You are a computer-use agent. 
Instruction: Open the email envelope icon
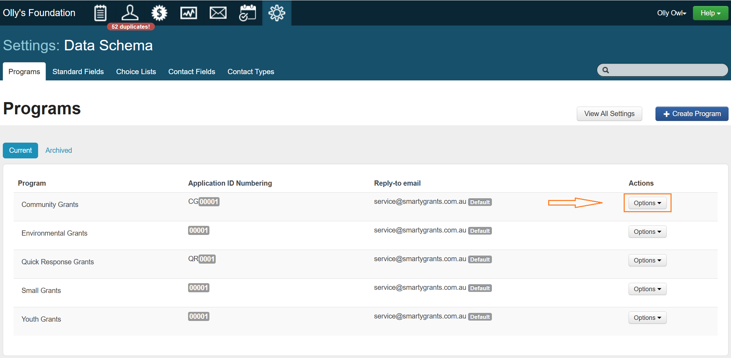(218, 13)
